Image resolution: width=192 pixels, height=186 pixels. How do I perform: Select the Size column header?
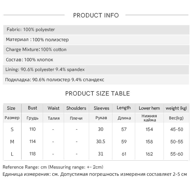coord(11,108)
